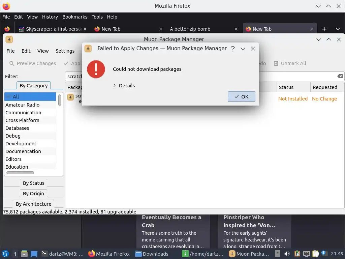Screen dimensions: 345x259
Task: Open the Firefox Help menu
Action: tap(112, 17)
